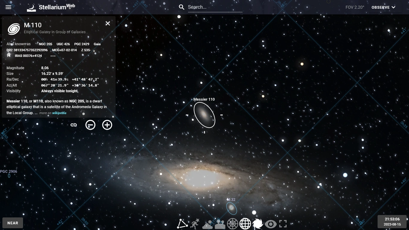The image size is (409, 230).
Task: Click 'Elliptical Galaxy in Group of Galaxies' subtitle
Action: click(x=55, y=32)
